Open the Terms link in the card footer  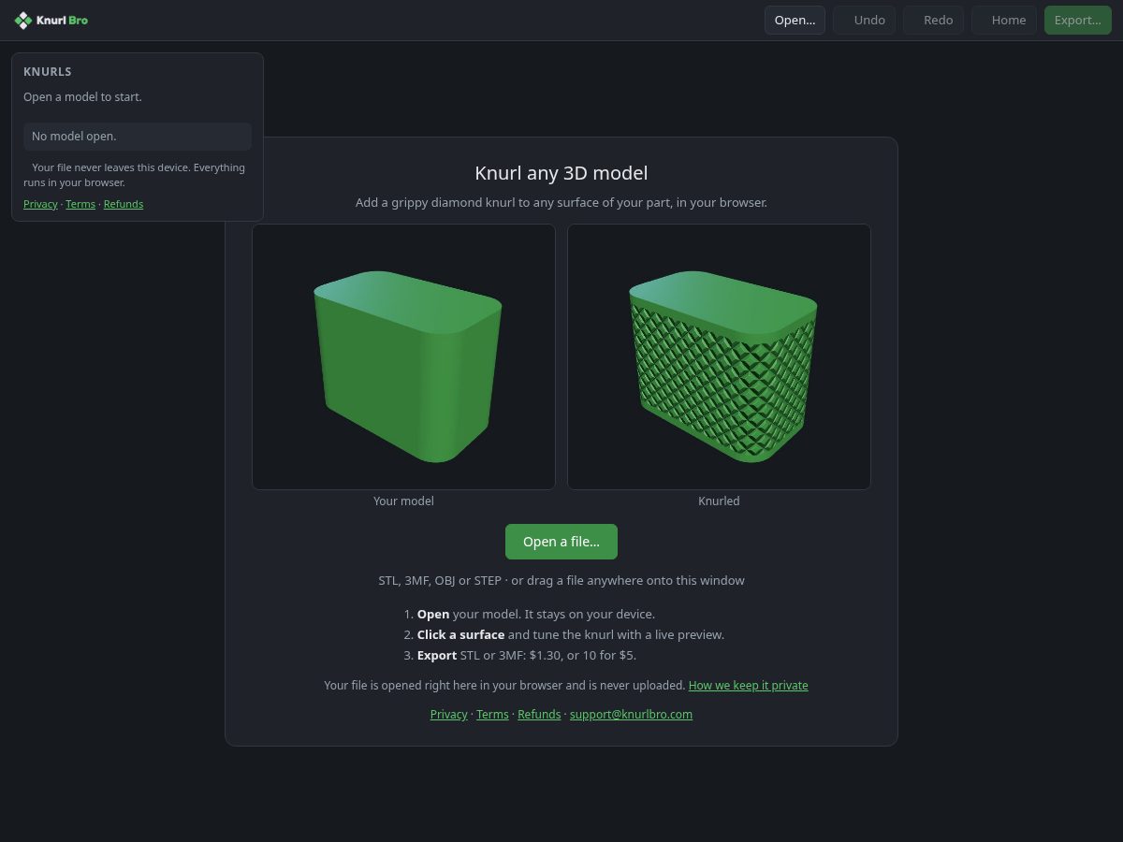492,715
